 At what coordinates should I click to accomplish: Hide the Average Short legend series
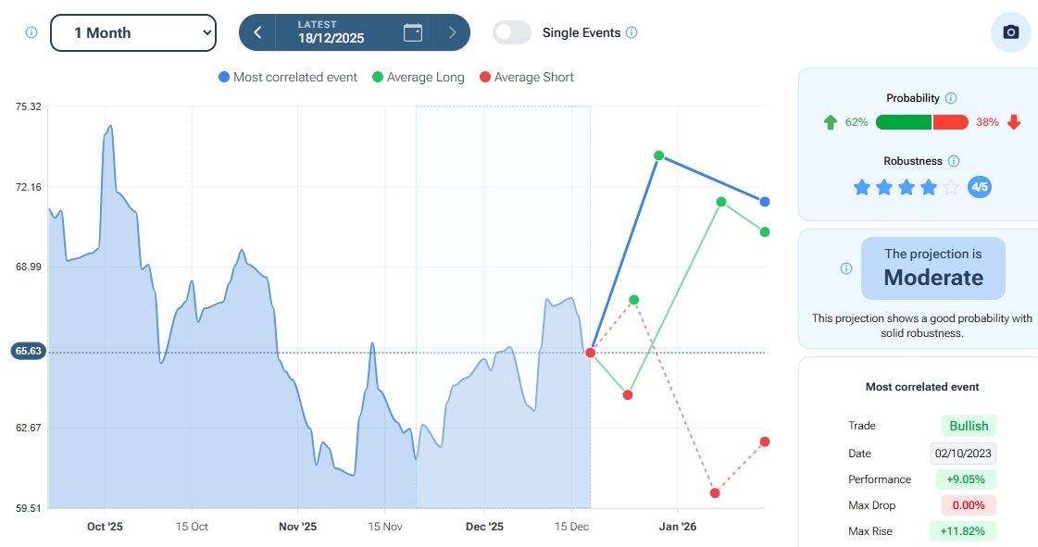click(526, 78)
